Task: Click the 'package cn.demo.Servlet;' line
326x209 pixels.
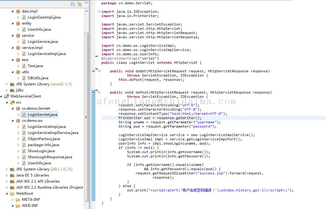Action: click(x=127, y=3)
